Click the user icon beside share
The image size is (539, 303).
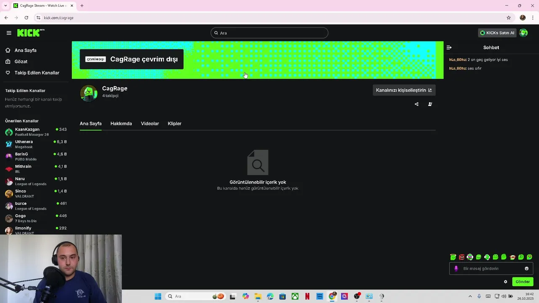(x=430, y=104)
